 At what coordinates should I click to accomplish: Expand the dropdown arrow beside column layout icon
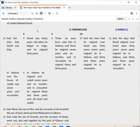tap(53, 13)
